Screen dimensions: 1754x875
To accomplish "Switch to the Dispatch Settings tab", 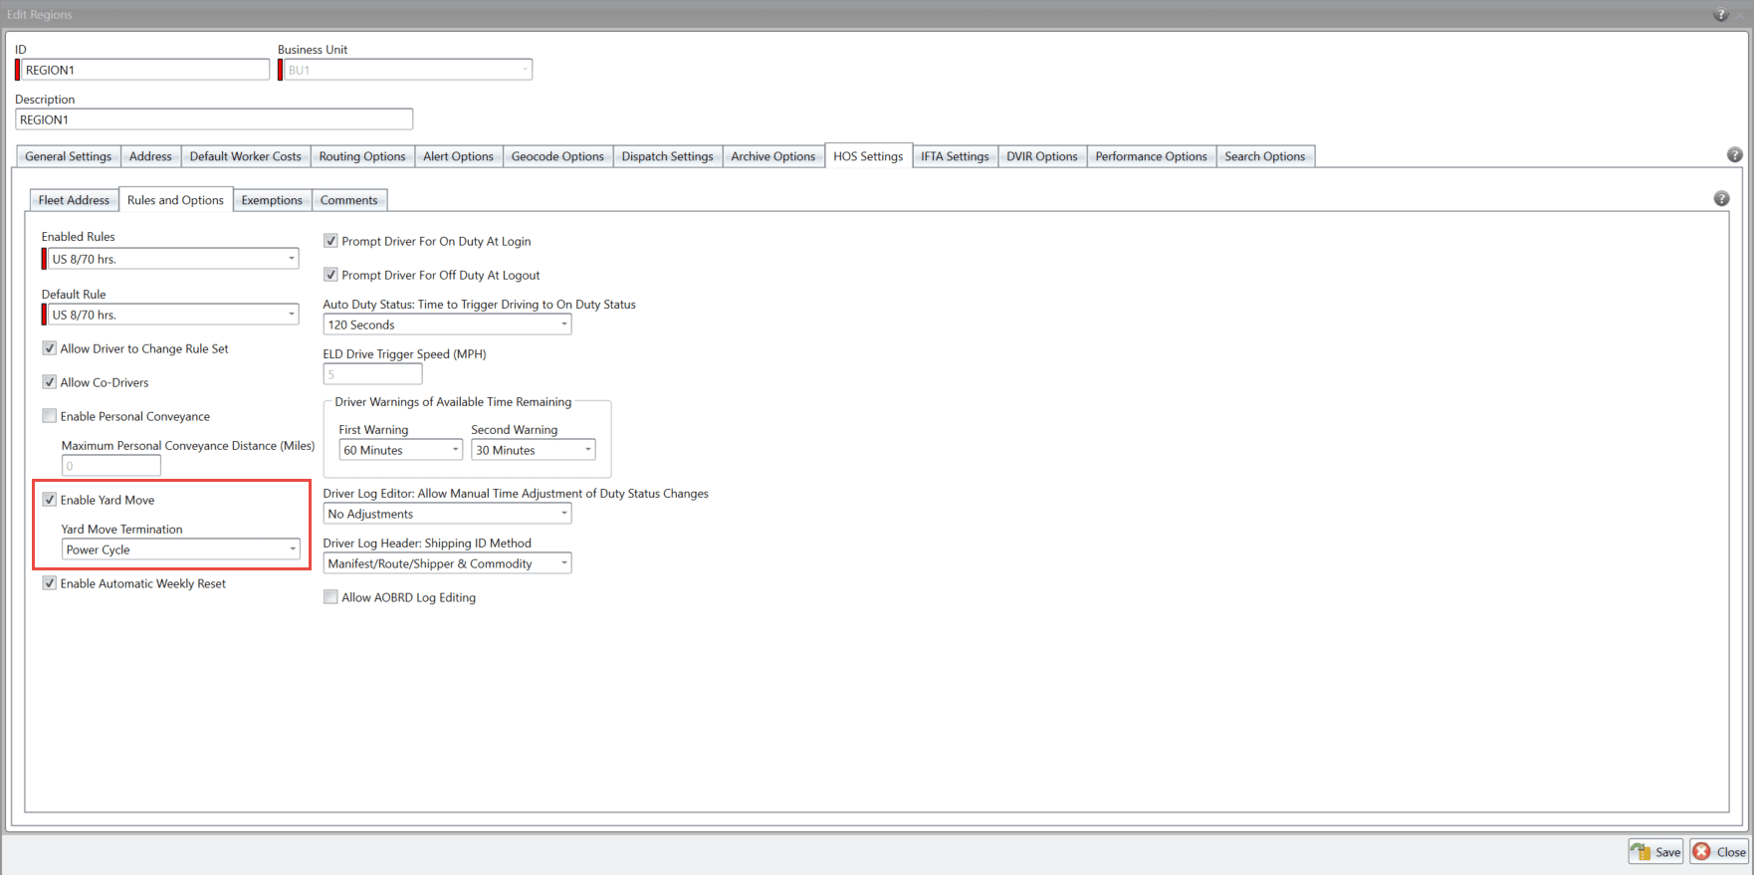I will 667,156.
